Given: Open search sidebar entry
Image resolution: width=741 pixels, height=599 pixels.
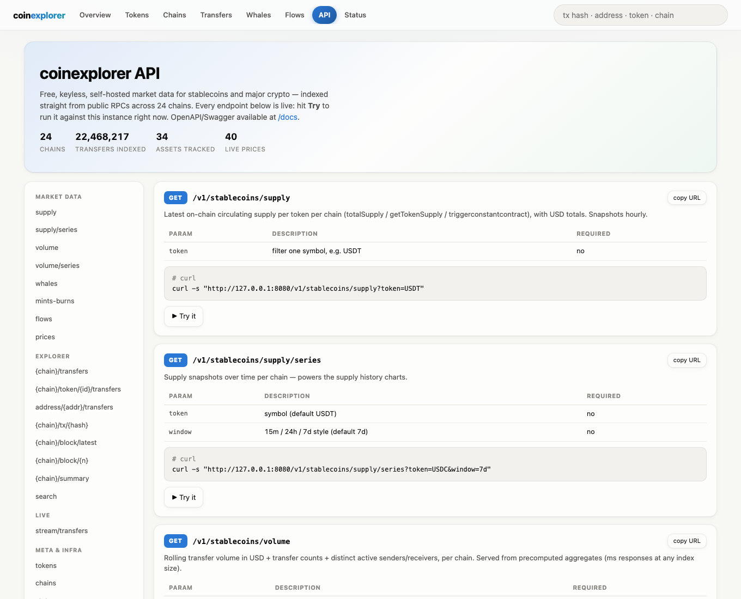Looking at the screenshot, I should (x=46, y=497).
